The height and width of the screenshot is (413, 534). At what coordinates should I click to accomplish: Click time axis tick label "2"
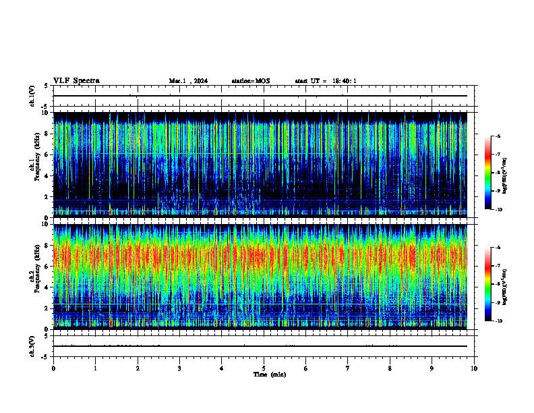tap(138, 368)
